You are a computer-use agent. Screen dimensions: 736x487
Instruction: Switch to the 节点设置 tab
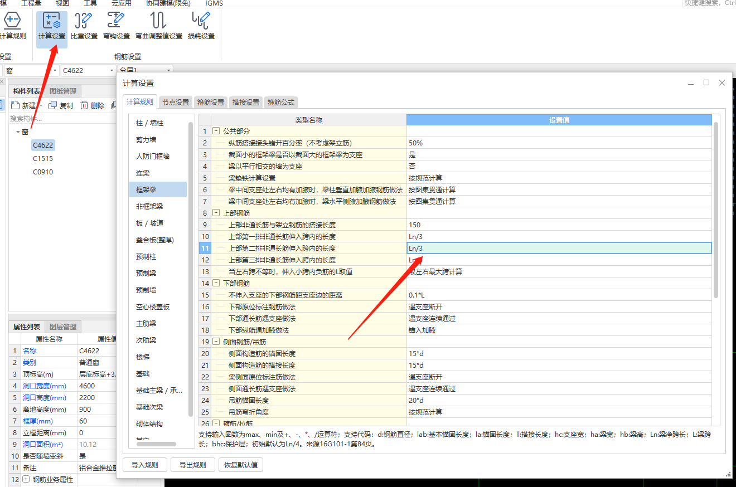point(176,102)
